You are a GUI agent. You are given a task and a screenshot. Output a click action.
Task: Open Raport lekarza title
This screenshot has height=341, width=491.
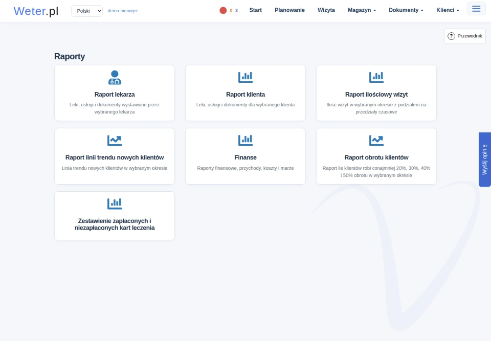(115, 95)
